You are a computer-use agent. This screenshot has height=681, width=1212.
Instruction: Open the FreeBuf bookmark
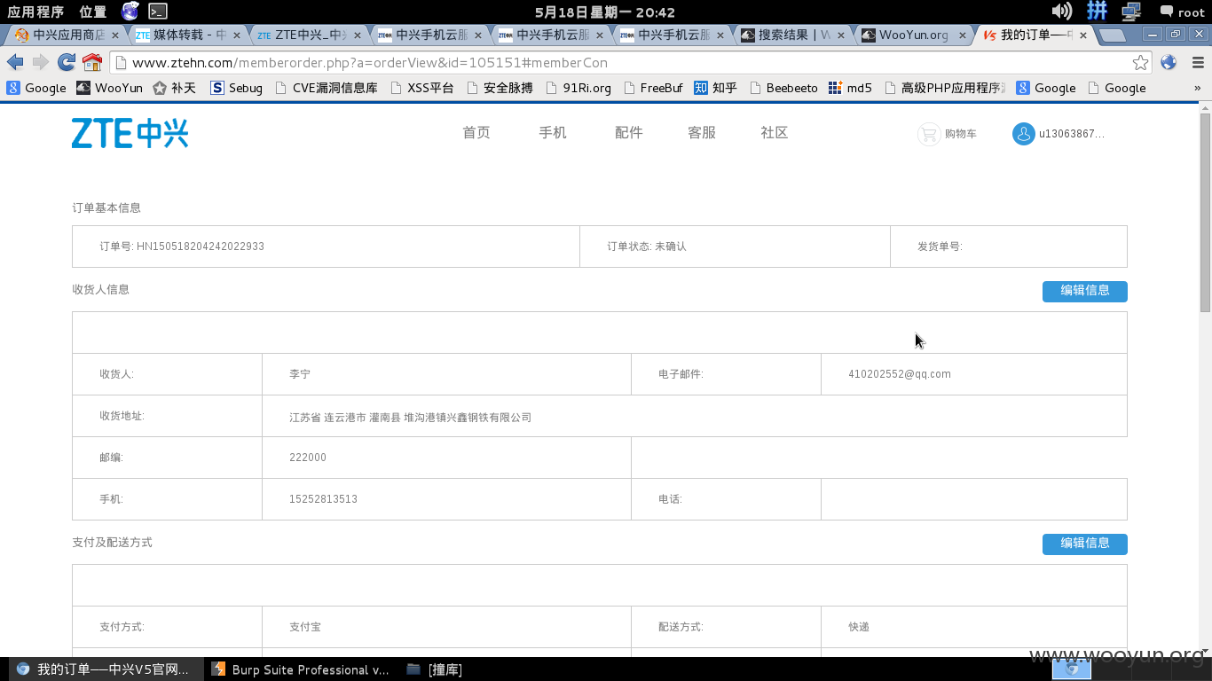(652, 88)
